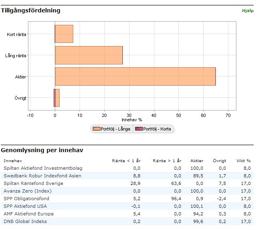
Task: Click the Portfölj - Långa legend swatch
Action: (96, 129)
